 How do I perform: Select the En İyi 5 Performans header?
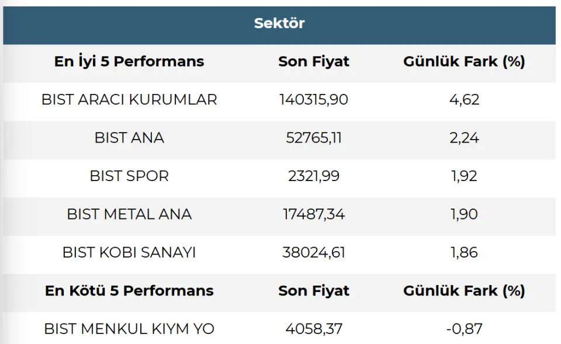tap(129, 61)
